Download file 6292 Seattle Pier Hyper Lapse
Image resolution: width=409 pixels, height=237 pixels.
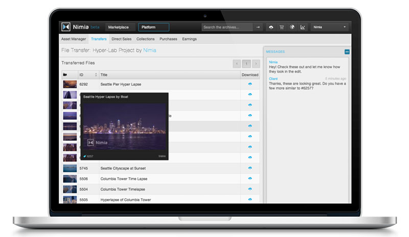click(x=250, y=84)
